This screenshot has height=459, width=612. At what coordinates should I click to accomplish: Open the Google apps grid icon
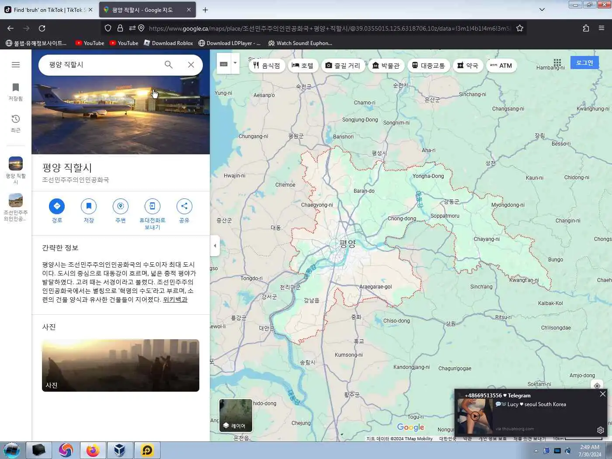pos(557,63)
